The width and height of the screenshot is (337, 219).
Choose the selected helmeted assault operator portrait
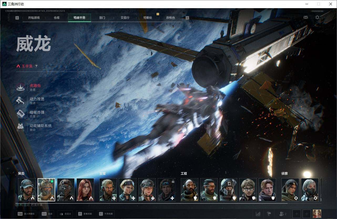(x=46, y=190)
